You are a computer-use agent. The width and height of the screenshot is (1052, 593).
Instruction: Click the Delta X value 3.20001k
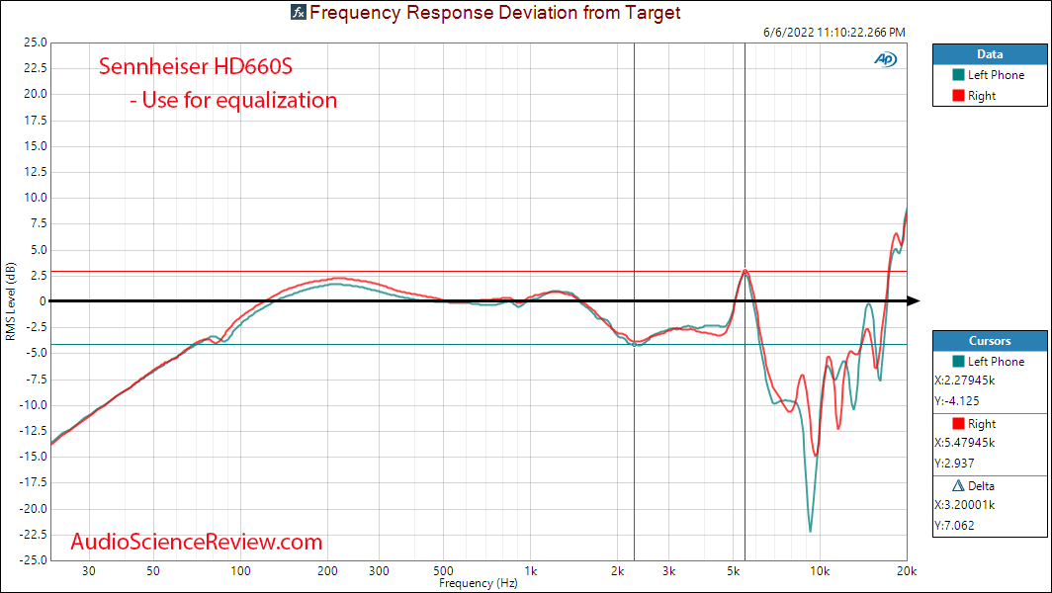tap(965, 505)
